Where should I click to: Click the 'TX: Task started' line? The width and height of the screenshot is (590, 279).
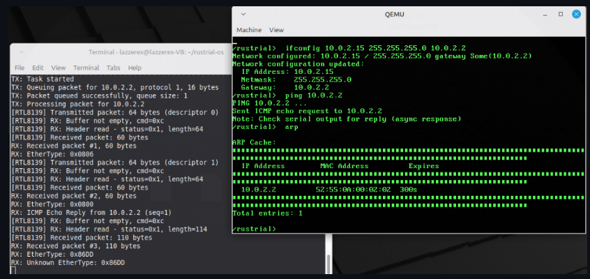pyautogui.click(x=43, y=80)
